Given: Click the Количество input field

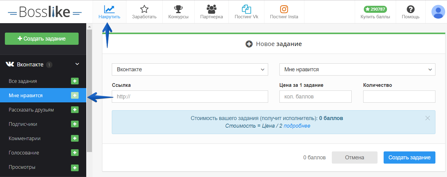Looking at the screenshot, I should pyautogui.click(x=399, y=97).
